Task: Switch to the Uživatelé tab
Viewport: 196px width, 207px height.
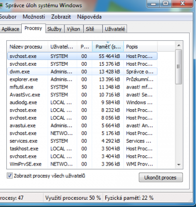Action: click(x=115, y=29)
